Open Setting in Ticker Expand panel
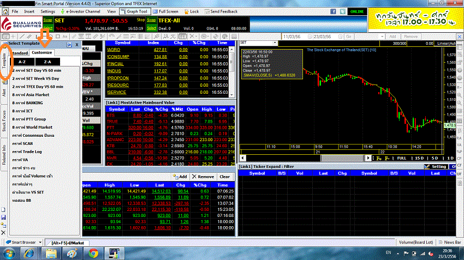The width and height of the screenshot is (464, 260). tap(435, 167)
